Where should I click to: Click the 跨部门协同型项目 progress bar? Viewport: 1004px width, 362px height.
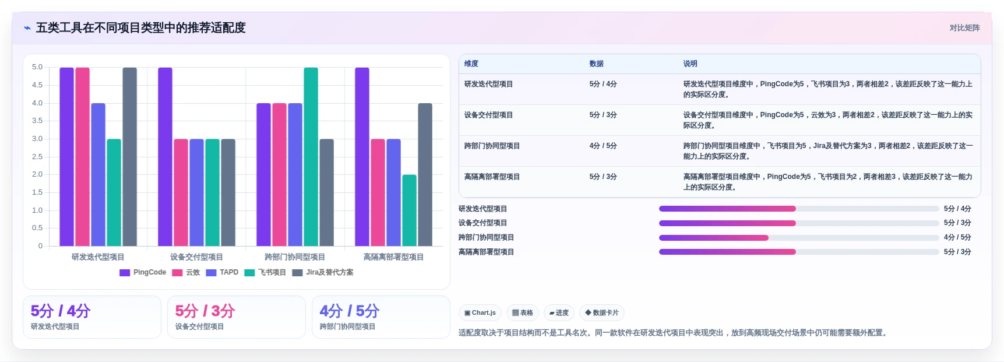tap(799, 238)
